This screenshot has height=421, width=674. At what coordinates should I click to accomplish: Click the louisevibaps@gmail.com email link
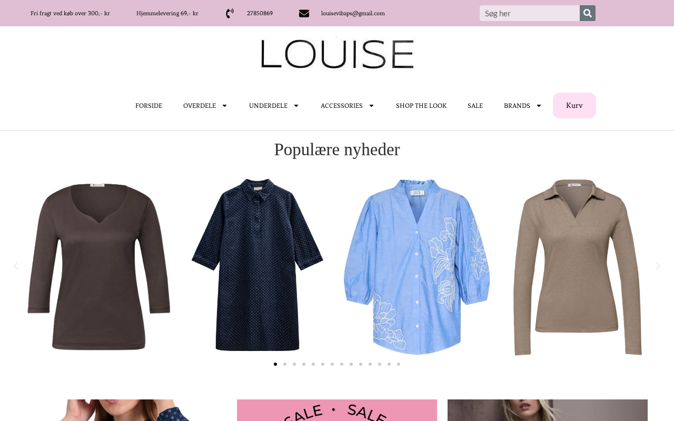[x=353, y=13]
